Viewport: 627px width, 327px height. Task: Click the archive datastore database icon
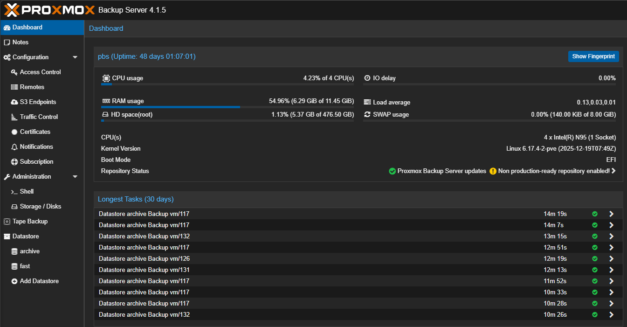pyautogui.click(x=14, y=251)
